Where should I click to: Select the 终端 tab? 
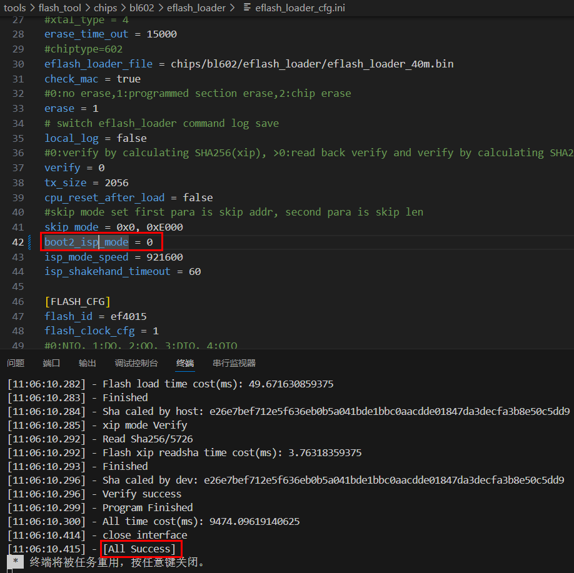coord(185,363)
